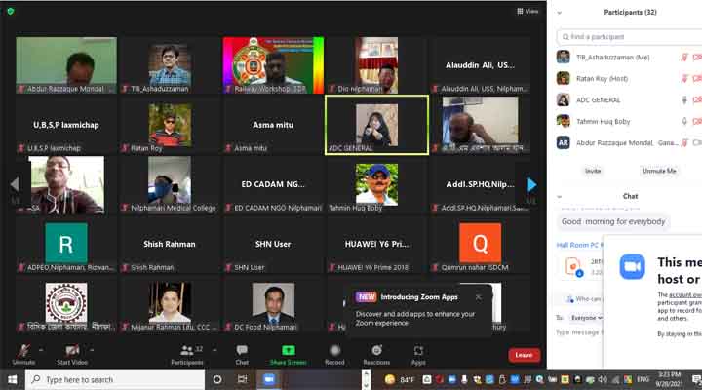Screen dimensions: 702x390
Task: Select the ADC GENERAL video thumbnail
Action: pos(376,124)
